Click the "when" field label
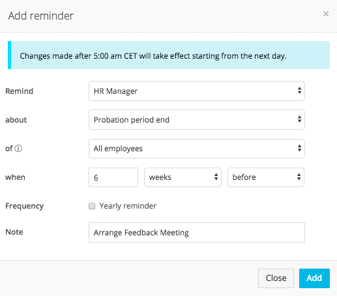This screenshot has height=296, width=337. (15, 177)
